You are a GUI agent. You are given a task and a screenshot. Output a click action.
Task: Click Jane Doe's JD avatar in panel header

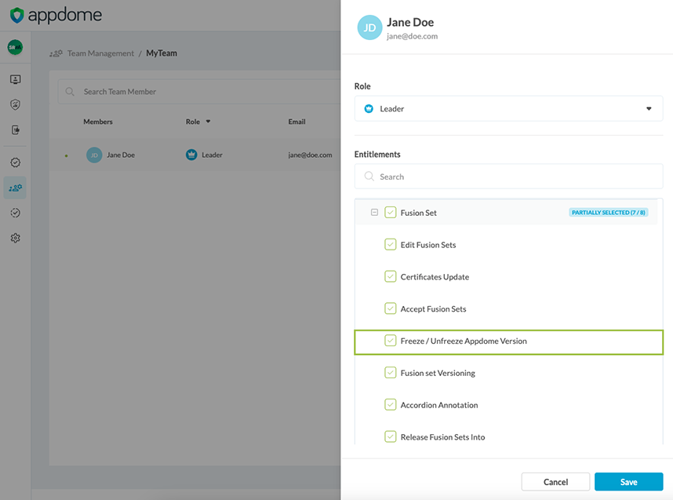pos(369,27)
